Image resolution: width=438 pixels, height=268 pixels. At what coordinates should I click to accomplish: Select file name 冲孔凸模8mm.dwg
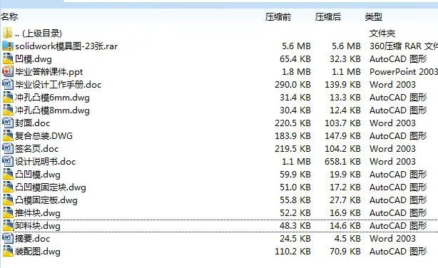click(x=52, y=110)
